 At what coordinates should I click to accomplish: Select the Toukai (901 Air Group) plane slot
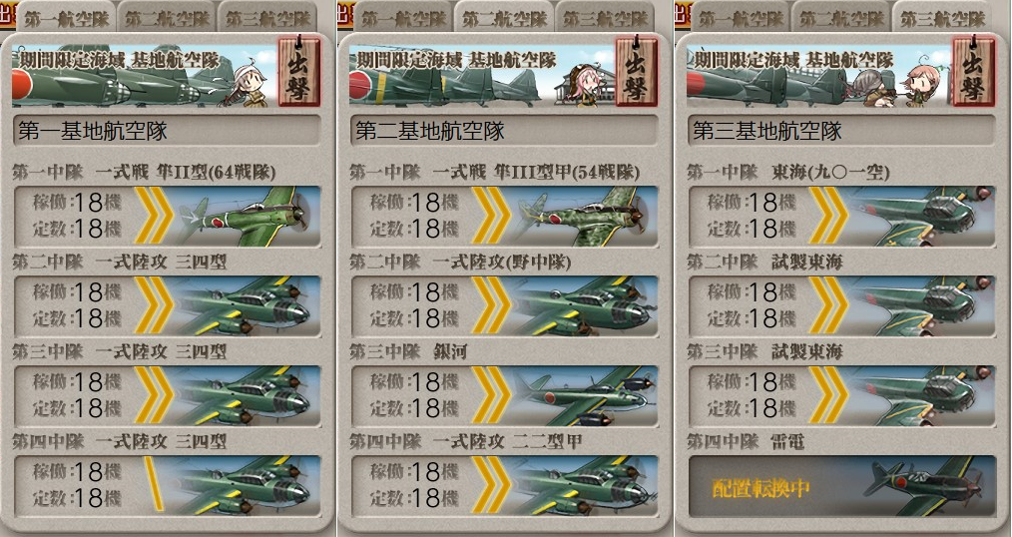coord(842,217)
